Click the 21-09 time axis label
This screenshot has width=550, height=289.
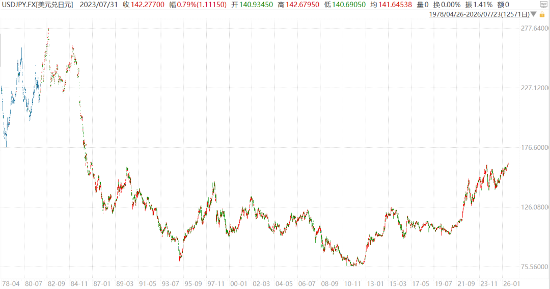coord(466,284)
